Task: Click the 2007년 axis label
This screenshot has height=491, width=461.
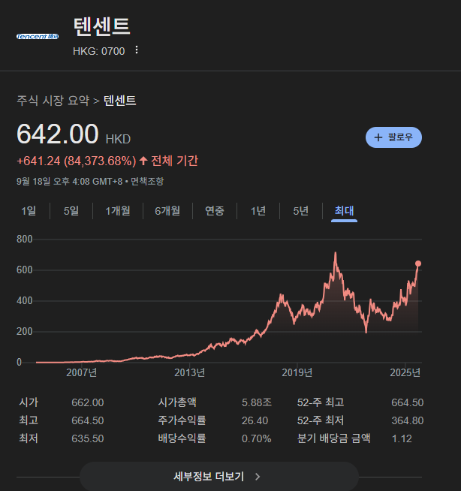Action: (81, 372)
